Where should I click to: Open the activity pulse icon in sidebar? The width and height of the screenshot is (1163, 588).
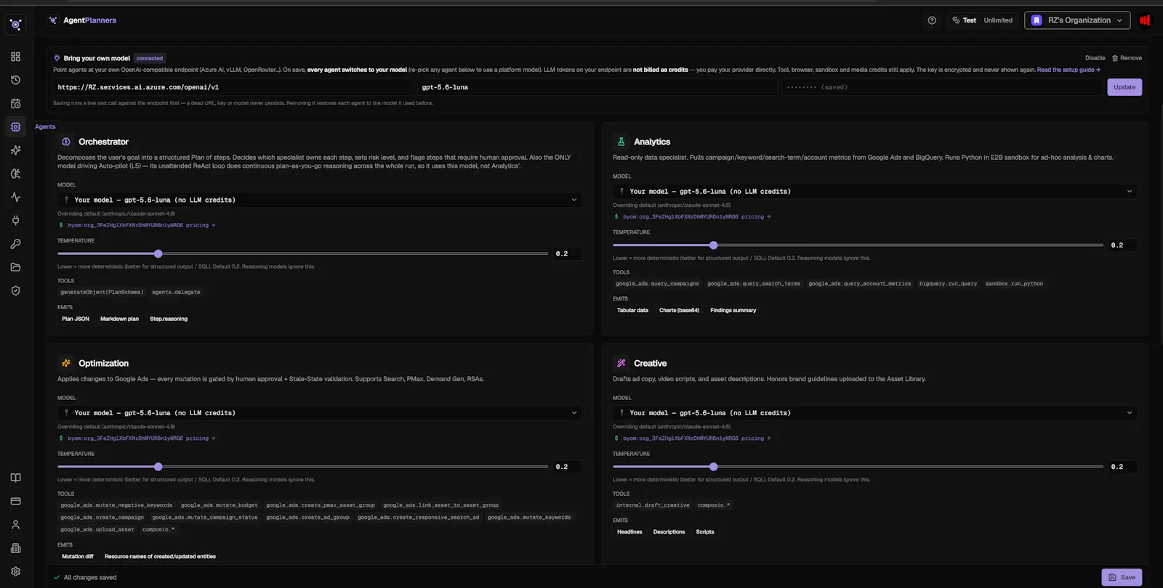[15, 197]
